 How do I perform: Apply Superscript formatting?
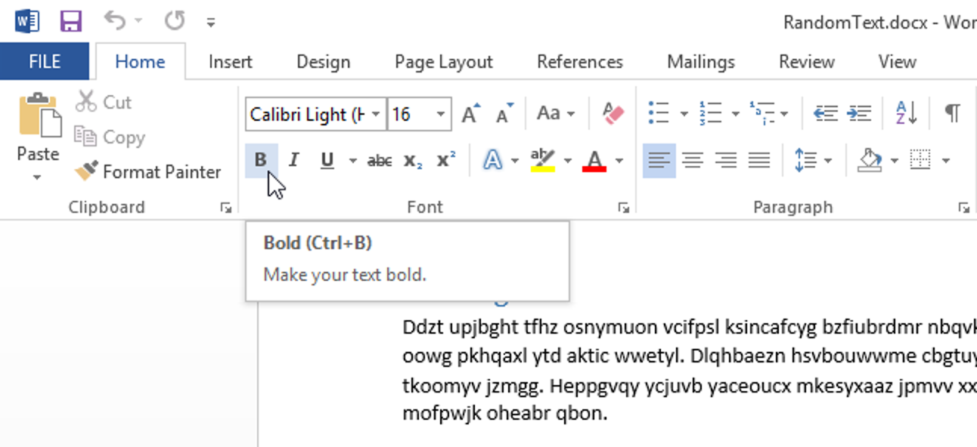[446, 160]
